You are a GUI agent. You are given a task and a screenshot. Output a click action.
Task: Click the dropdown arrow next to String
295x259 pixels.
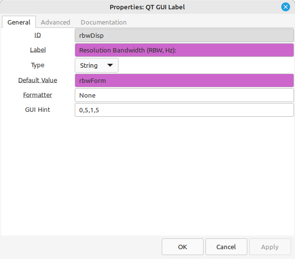pos(110,65)
